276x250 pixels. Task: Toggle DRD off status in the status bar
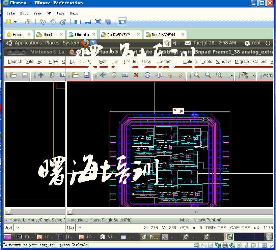point(215,227)
